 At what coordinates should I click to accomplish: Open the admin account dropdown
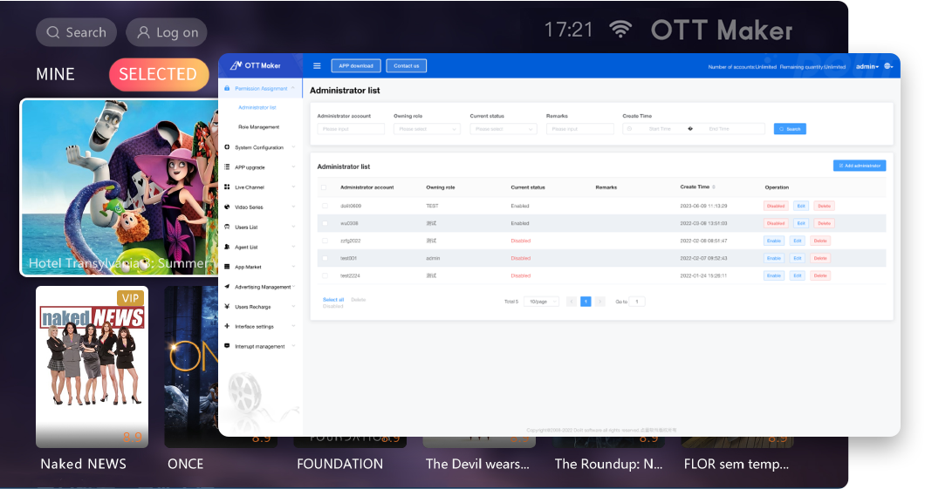pos(867,66)
